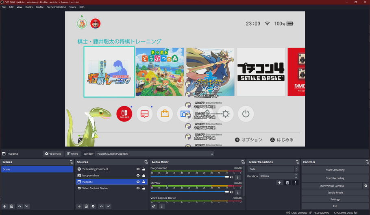
Task: Open bouyomichan audio options three-dot menu
Action: (x=238, y=177)
